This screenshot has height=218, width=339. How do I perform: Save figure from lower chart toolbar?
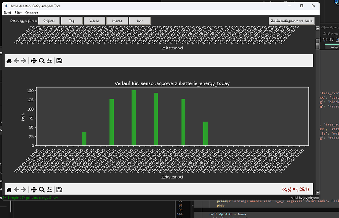[59, 190]
